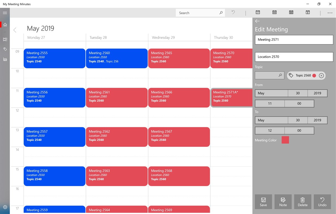Screen dimensions: 336x214
Task: Switch to week calendar view
Action: click(274, 12)
